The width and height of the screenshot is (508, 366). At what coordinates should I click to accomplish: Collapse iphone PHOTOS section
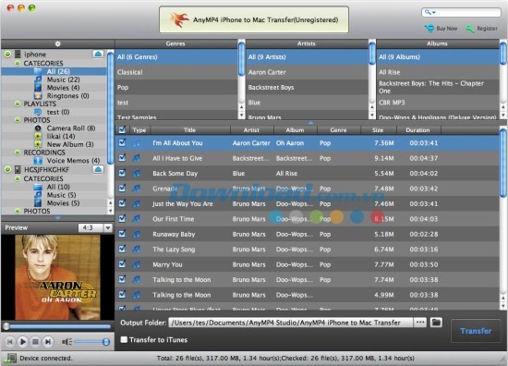point(18,120)
